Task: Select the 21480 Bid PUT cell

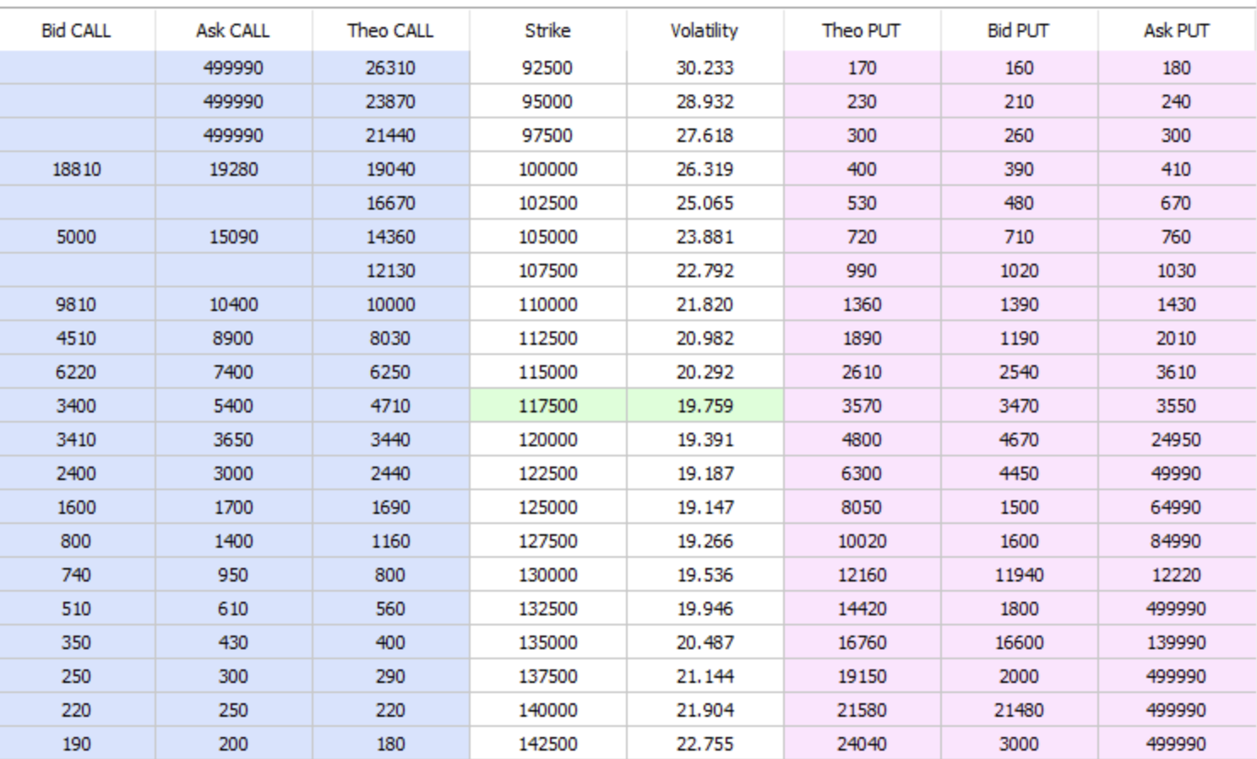Action: coord(1019,710)
